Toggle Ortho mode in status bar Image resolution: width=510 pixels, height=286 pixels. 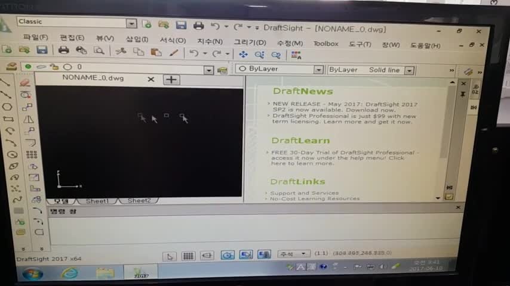click(x=207, y=256)
